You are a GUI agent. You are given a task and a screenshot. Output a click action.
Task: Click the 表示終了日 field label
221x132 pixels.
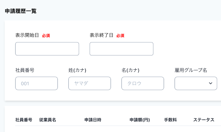[x=101, y=35]
